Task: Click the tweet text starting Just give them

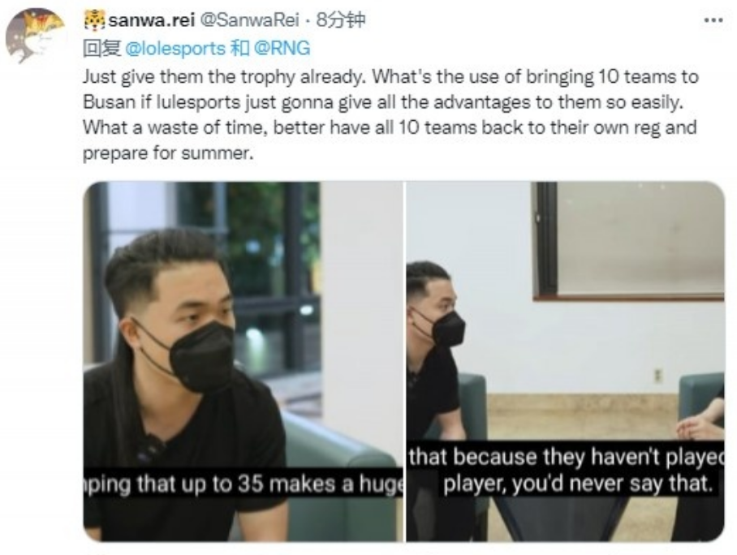Action: pyautogui.click(x=390, y=114)
